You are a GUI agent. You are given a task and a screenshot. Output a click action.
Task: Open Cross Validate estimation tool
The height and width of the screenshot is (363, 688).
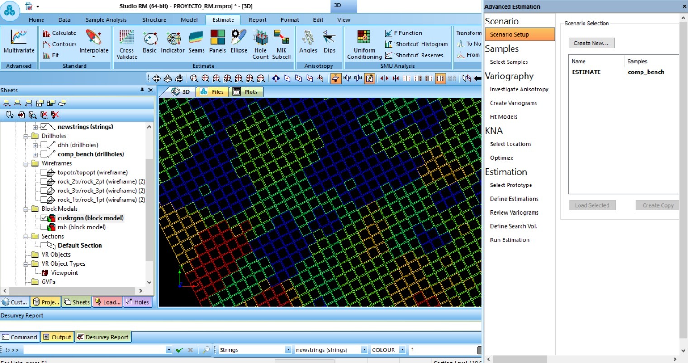(127, 44)
